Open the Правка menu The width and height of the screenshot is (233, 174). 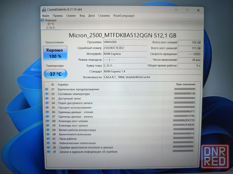click(58, 16)
